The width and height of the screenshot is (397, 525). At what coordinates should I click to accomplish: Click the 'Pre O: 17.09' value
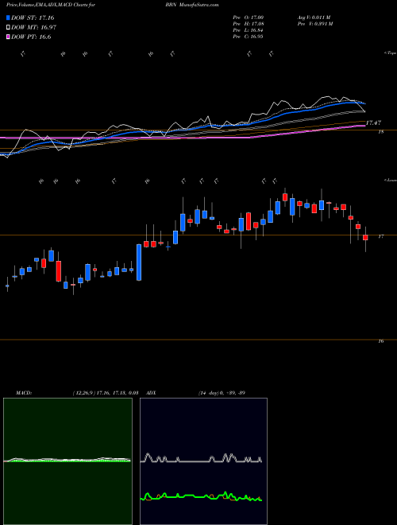(248, 17)
